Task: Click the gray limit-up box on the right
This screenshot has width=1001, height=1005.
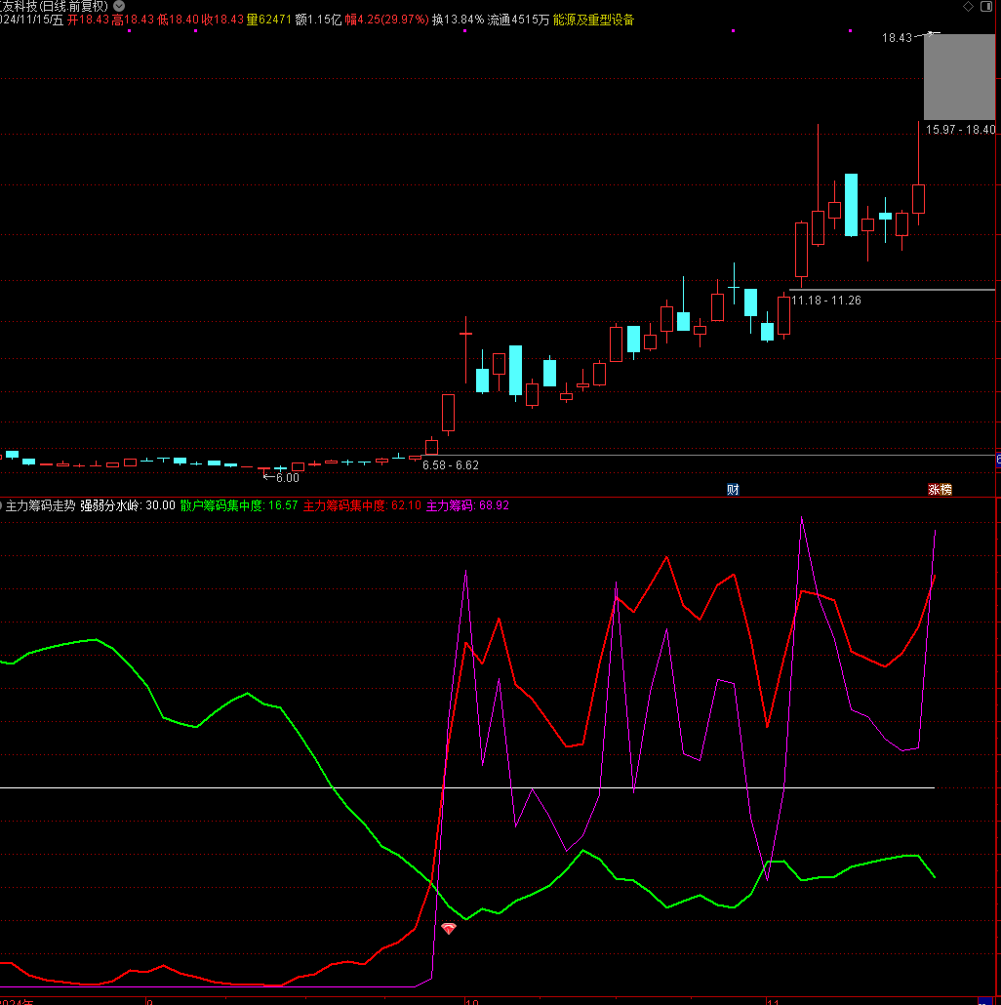Action: point(959,77)
